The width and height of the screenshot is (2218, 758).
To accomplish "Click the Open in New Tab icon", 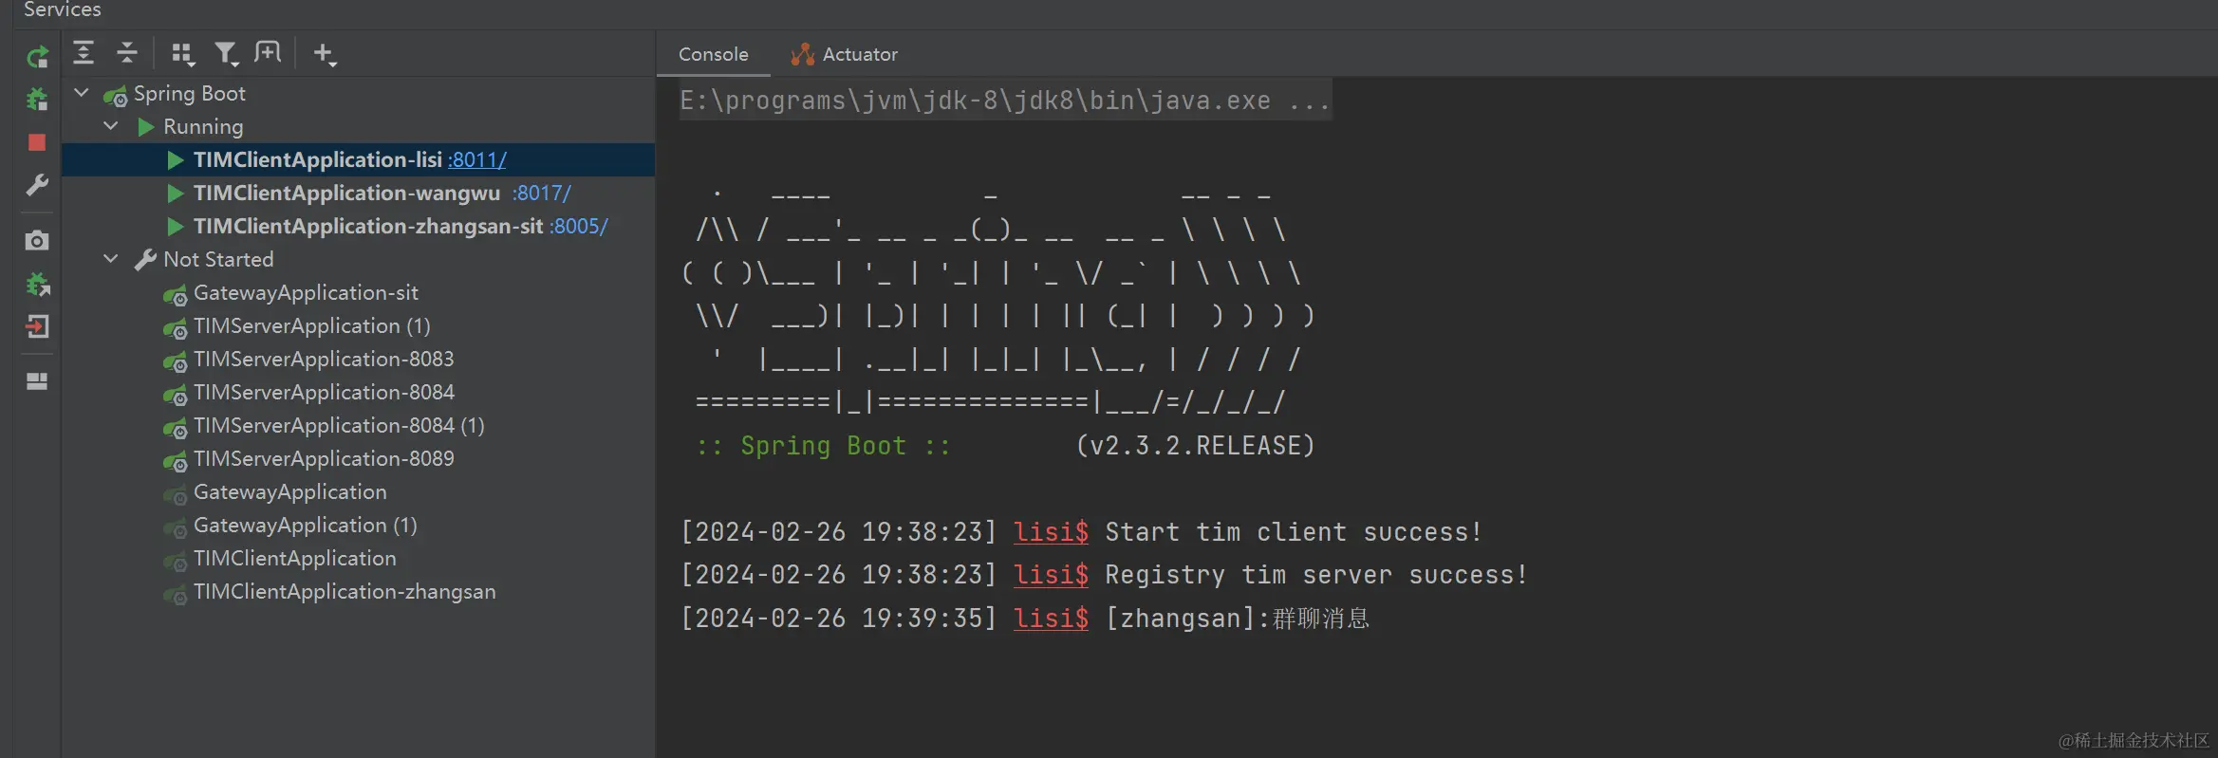I will tap(269, 52).
